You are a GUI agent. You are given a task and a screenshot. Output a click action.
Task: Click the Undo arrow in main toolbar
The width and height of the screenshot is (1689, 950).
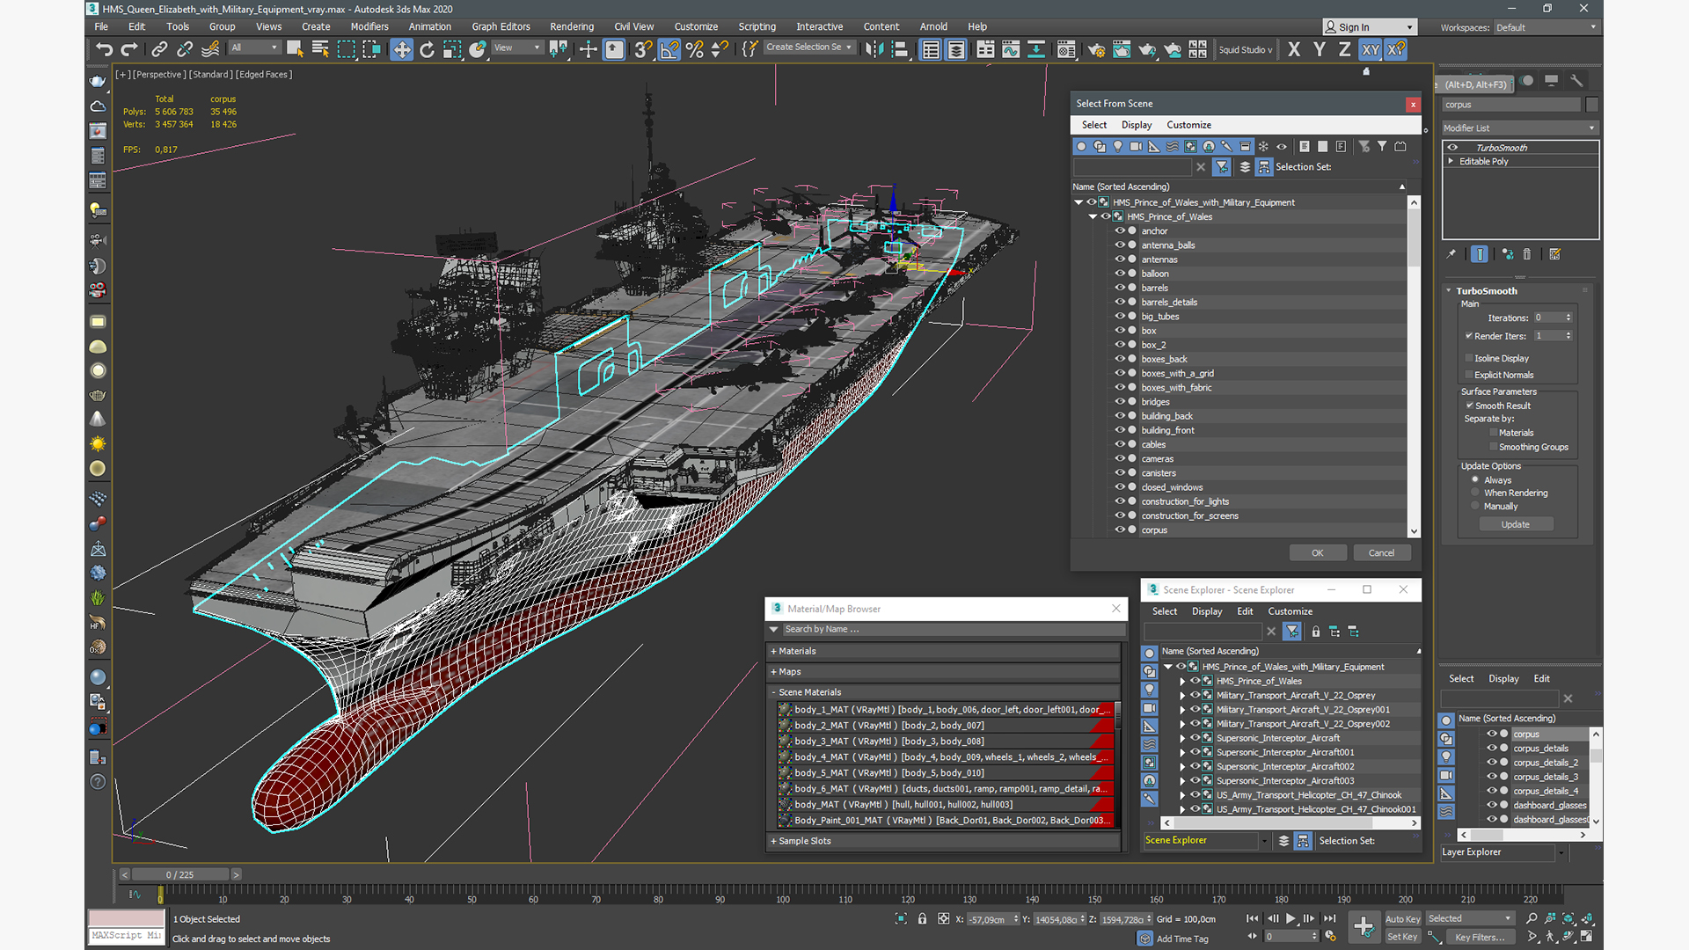[104, 49]
